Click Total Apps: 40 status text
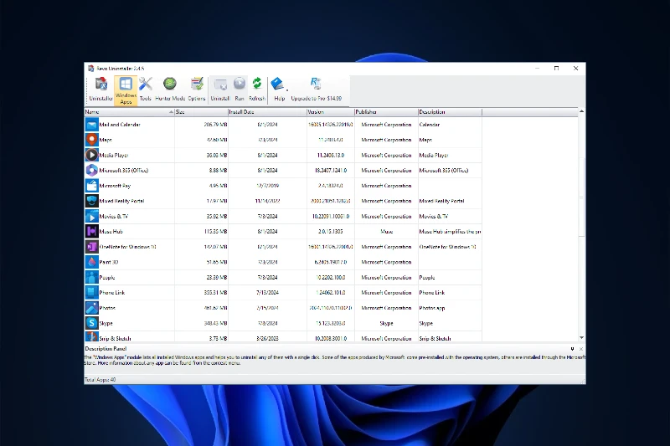This screenshot has height=446, width=670. (100, 379)
